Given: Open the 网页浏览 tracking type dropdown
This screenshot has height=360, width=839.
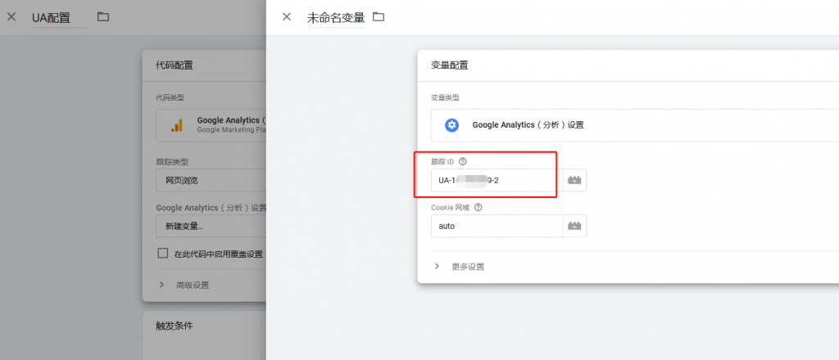Looking at the screenshot, I should [211, 181].
